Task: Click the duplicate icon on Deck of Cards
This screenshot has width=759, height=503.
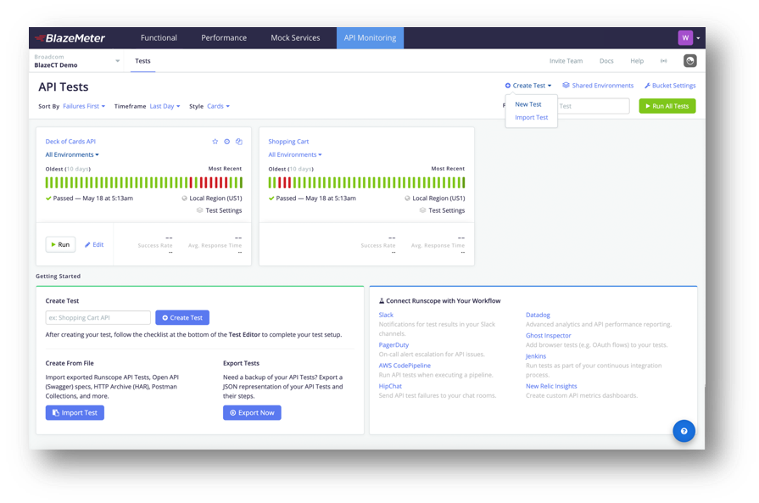Action: [238, 142]
